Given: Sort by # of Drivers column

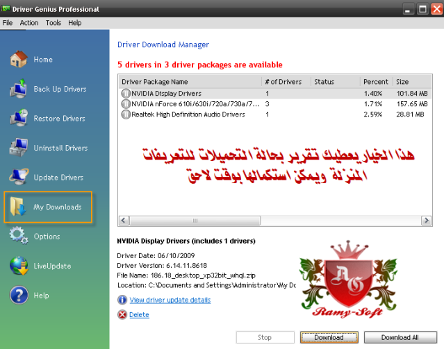Looking at the screenshot, I should click(x=286, y=82).
